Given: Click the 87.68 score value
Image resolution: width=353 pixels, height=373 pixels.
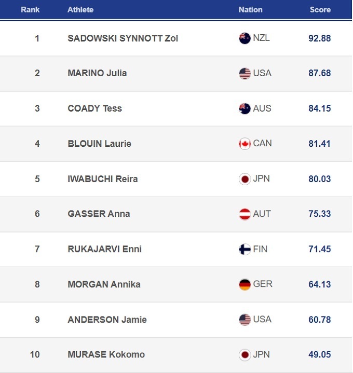Looking at the screenshot, I should [319, 74].
